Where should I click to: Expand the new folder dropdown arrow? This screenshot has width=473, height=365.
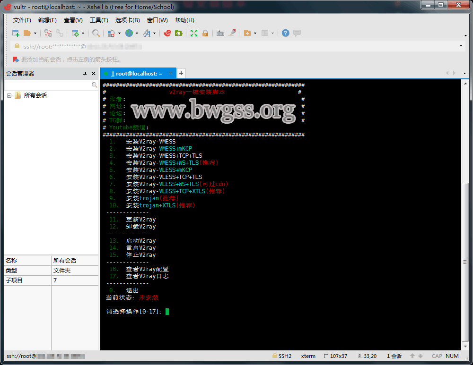pyautogui.click(x=255, y=33)
